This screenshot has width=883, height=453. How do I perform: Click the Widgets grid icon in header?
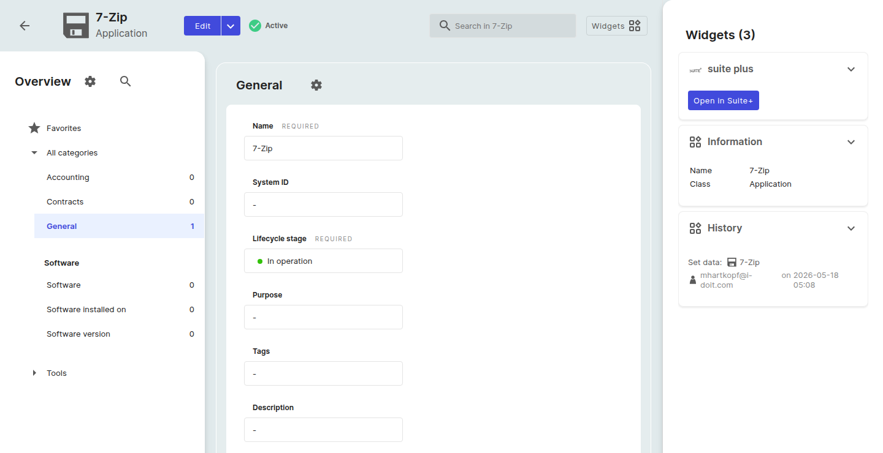click(635, 26)
